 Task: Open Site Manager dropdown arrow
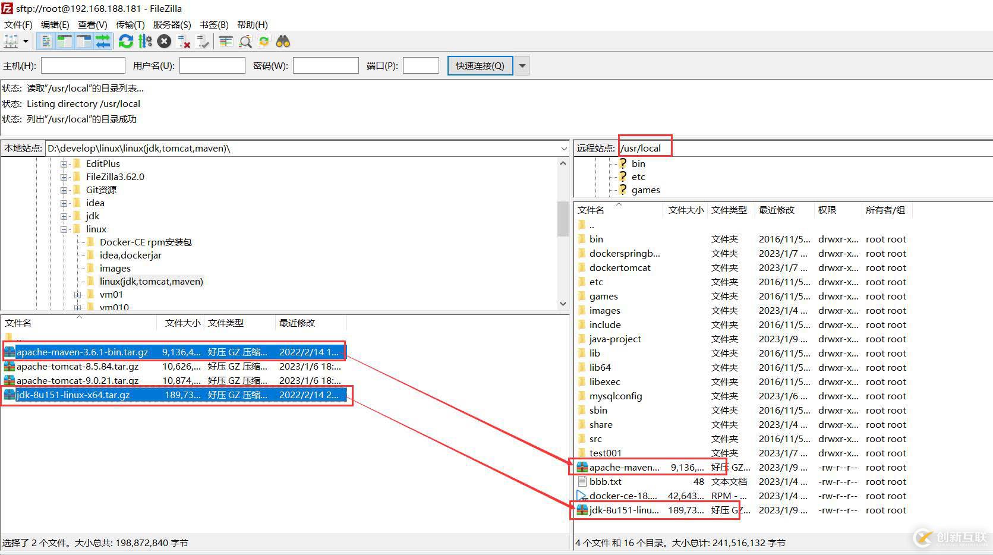(26, 42)
